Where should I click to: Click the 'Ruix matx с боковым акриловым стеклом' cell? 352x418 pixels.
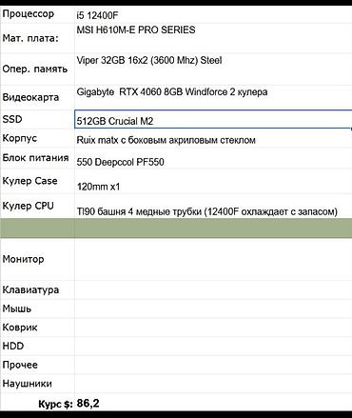[x=213, y=139]
